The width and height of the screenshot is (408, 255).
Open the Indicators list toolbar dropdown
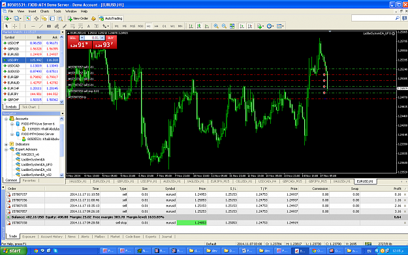point(260,26)
